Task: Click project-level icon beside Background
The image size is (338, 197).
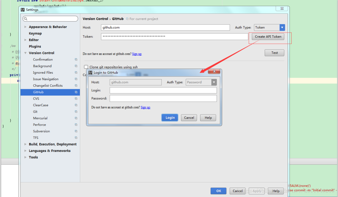Action: coord(76,66)
